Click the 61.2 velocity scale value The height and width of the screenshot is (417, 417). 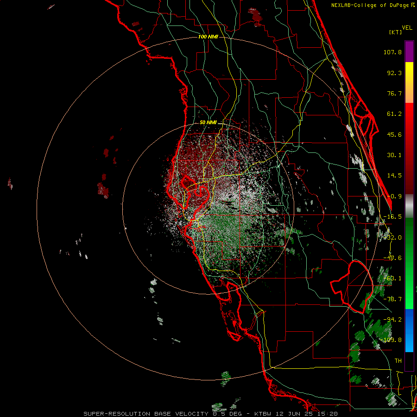(394, 114)
